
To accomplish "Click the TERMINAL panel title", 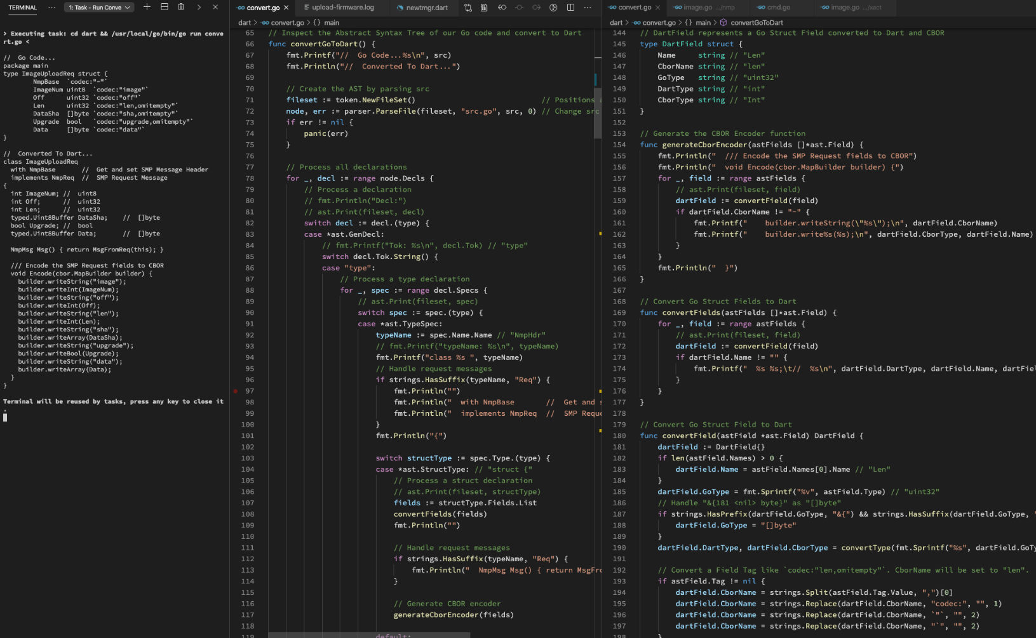I will coord(23,8).
